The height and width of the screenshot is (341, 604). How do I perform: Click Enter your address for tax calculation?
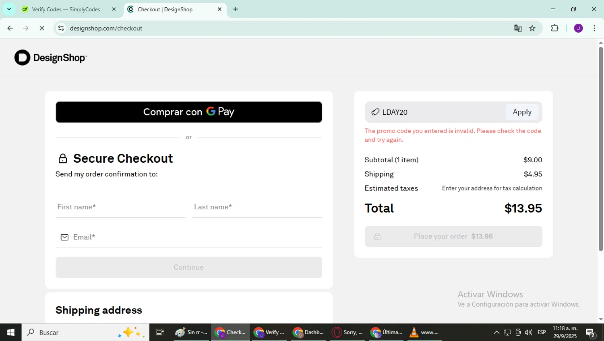pyautogui.click(x=492, y=188)
